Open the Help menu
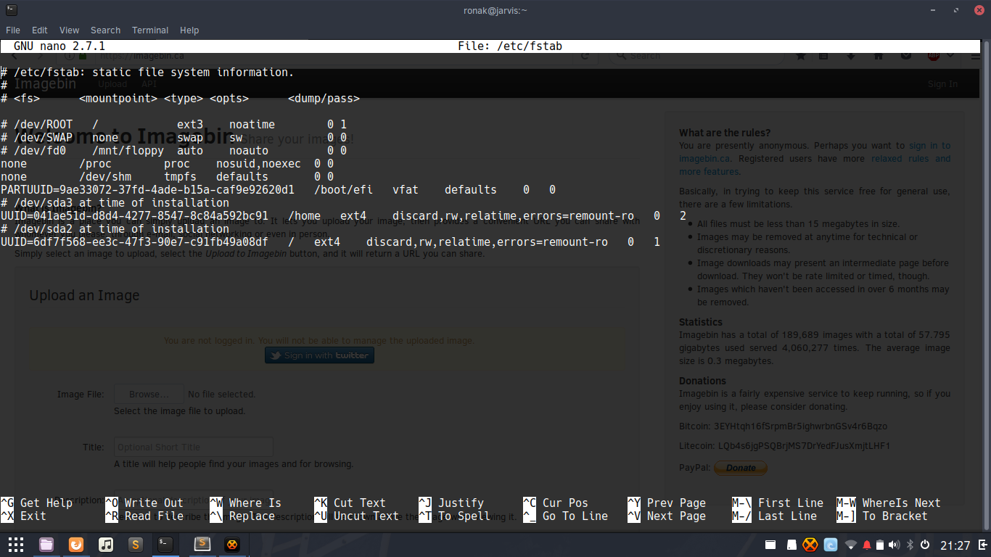The image size is (991, 557). click(189, 30)
